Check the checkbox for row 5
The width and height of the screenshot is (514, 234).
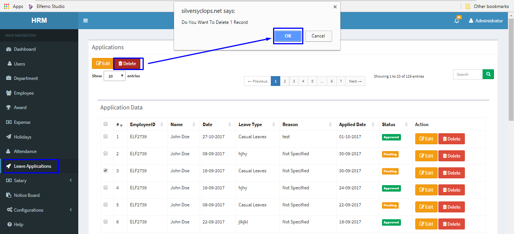[x=106, y=204]
